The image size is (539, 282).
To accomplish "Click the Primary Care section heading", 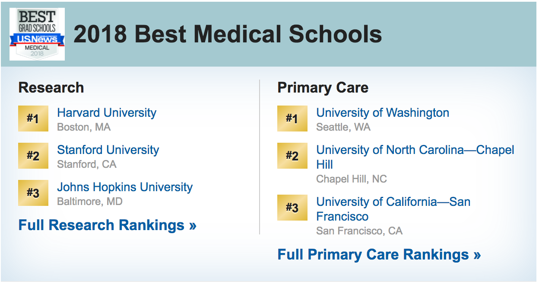I will point(323,88).
